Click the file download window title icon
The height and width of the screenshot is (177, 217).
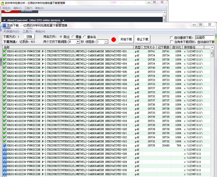click(4, 25)
